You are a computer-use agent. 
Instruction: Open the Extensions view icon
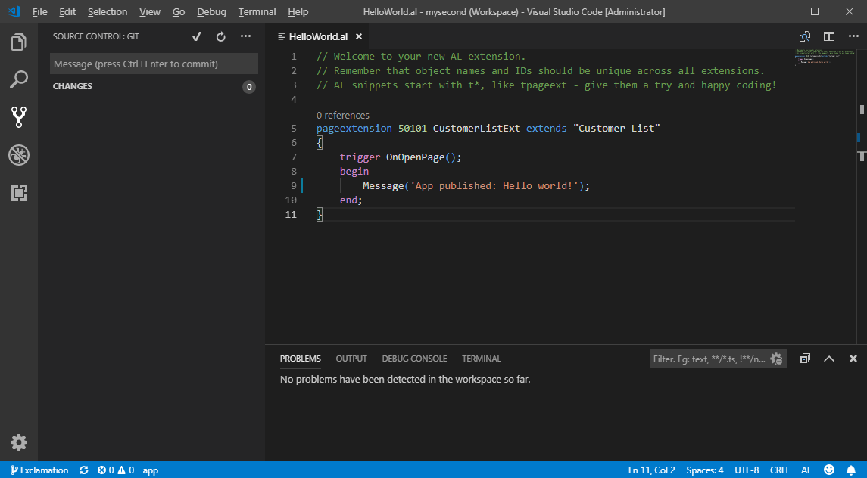coord(19,193)
